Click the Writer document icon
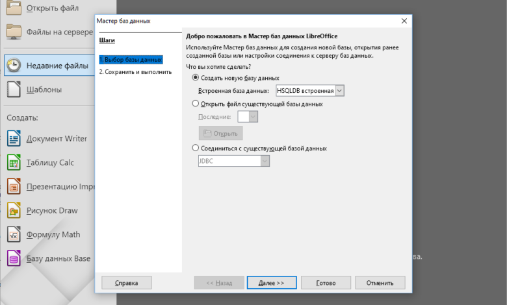The image size is (507, 305). [x=14, y=138]
